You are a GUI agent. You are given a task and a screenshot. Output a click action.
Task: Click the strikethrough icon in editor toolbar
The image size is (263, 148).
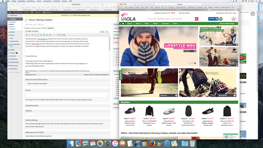tap(32, 35)
